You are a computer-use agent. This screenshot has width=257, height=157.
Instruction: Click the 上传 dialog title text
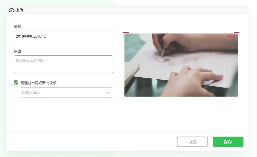tap(19, 10)
